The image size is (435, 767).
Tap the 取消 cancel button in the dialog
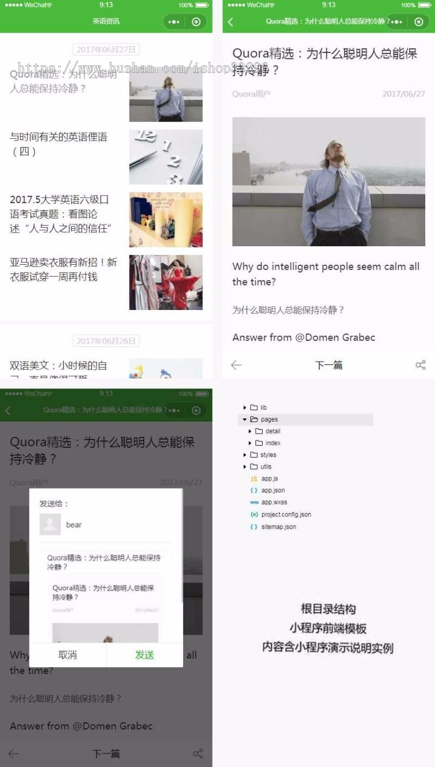pos(67,655)
